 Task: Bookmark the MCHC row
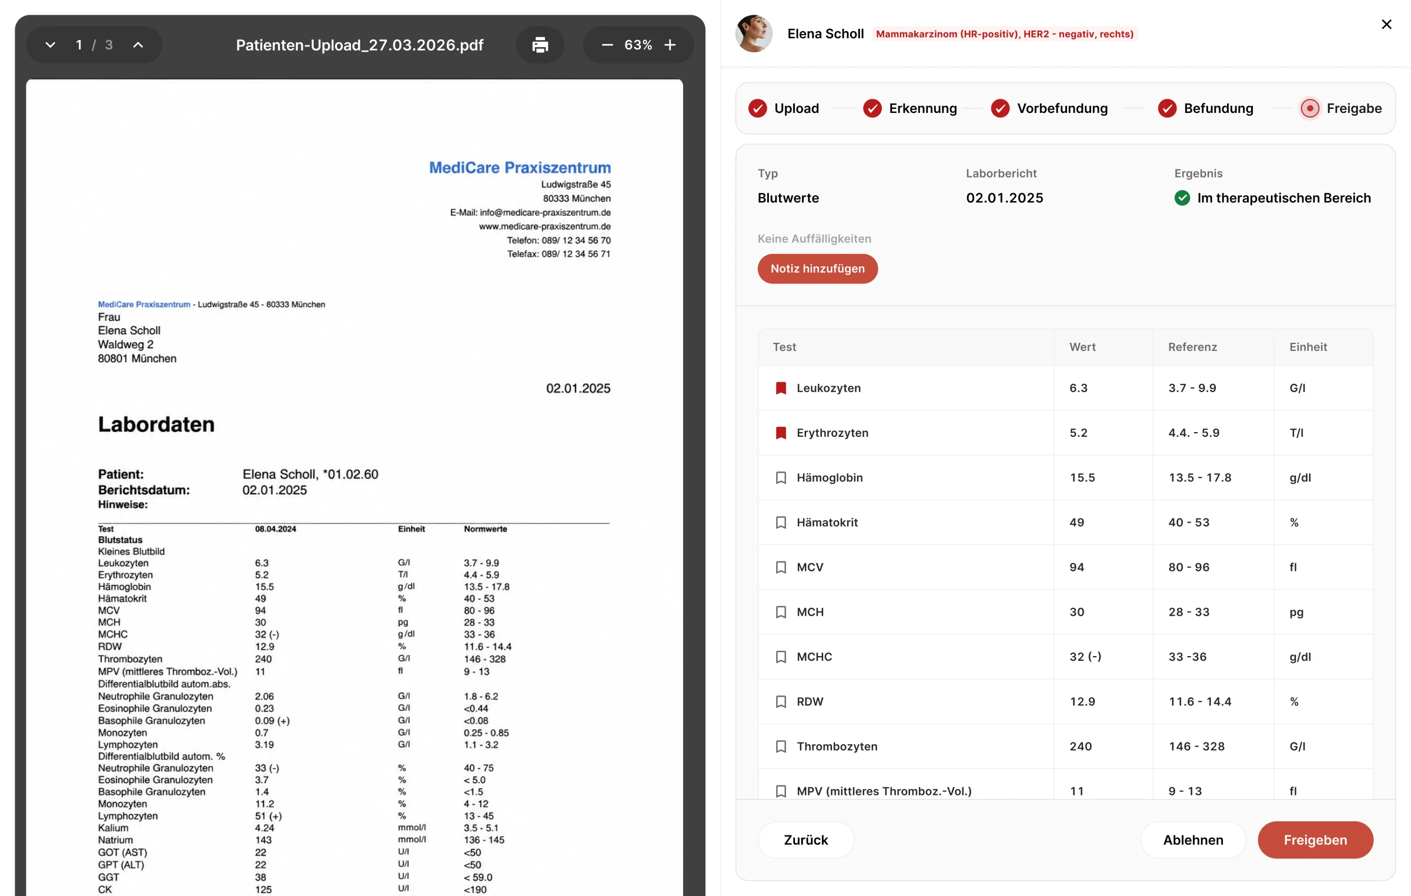point(781,657)
